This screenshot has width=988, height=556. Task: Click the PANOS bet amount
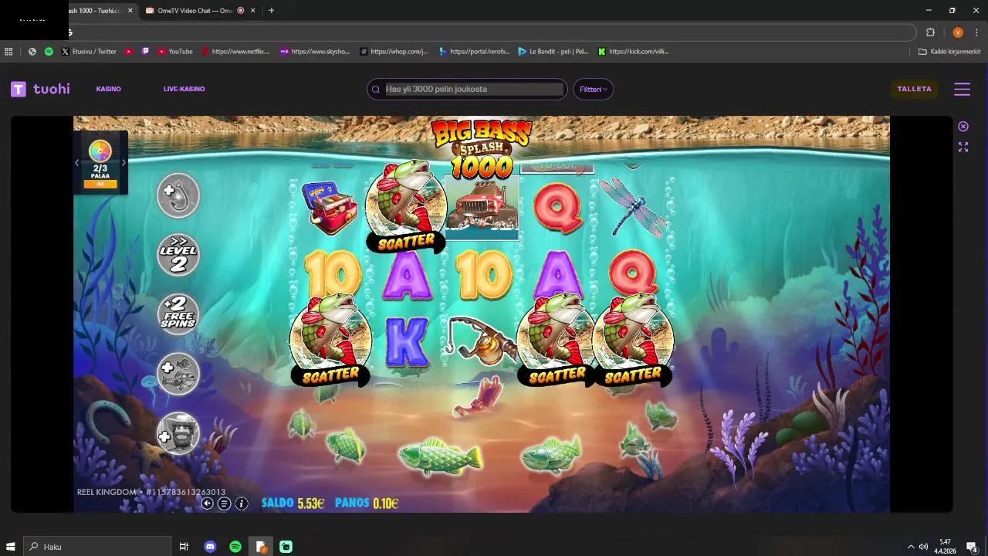pyautogui.click(x=367, y=503)
